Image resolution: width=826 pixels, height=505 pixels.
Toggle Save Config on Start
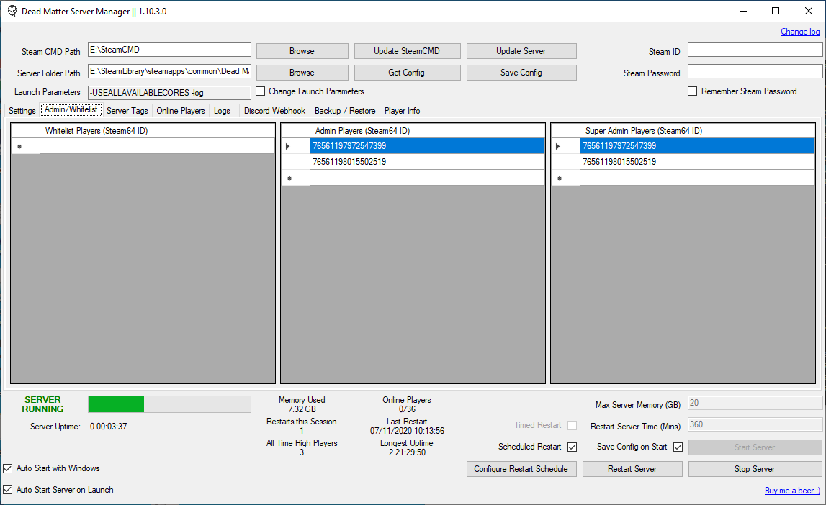678,447
